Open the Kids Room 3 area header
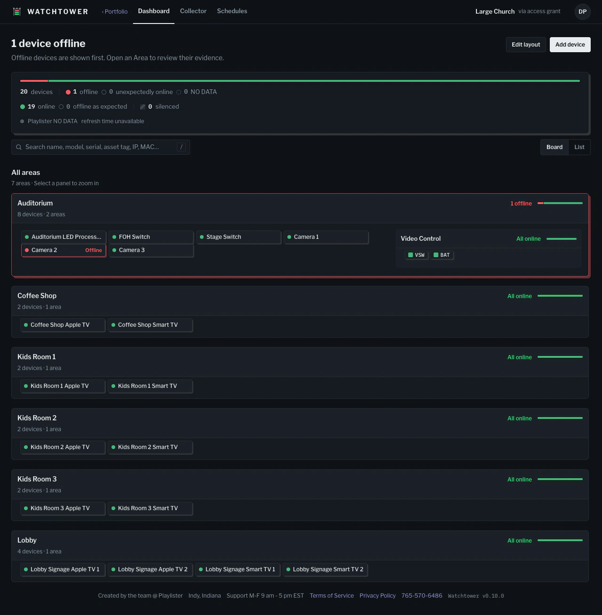602x615 pixels. pyautogui.click(x=300, y=484)
